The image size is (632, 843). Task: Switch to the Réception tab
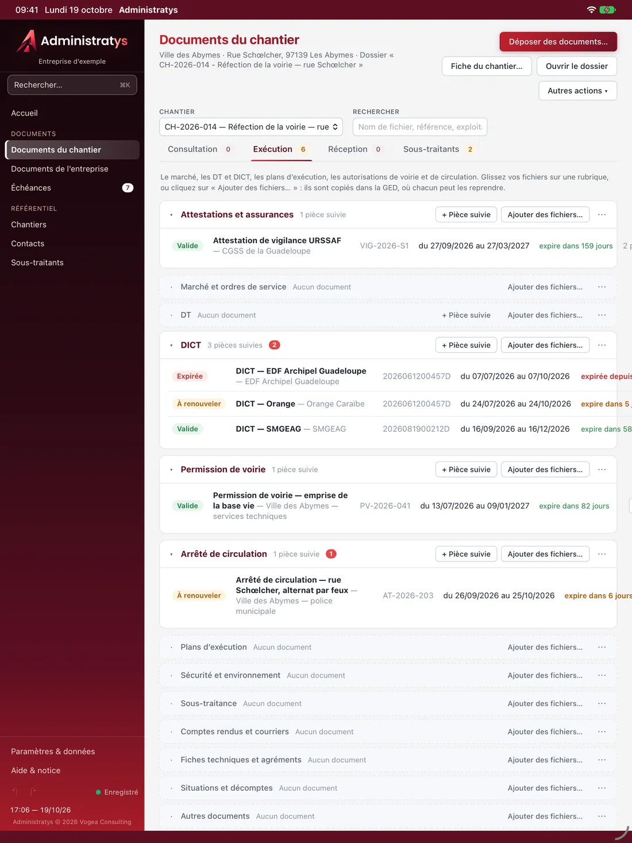[x=354, y=149]
